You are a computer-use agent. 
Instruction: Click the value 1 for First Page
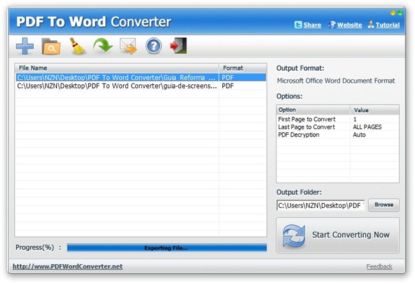point(355,119)
